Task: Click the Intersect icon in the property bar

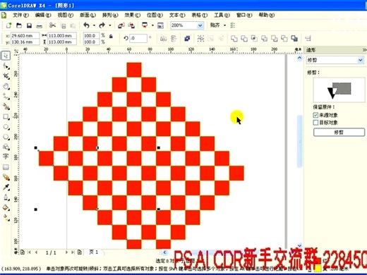Action: pos(254,38)
